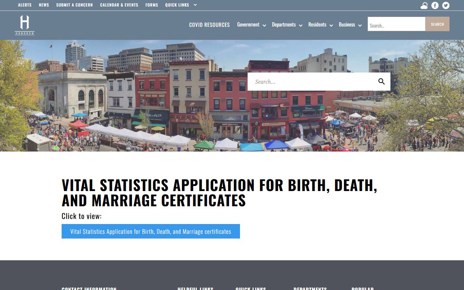Expand the Business menu
This screenshot has width=464, height=290.
tap(350, 25)
